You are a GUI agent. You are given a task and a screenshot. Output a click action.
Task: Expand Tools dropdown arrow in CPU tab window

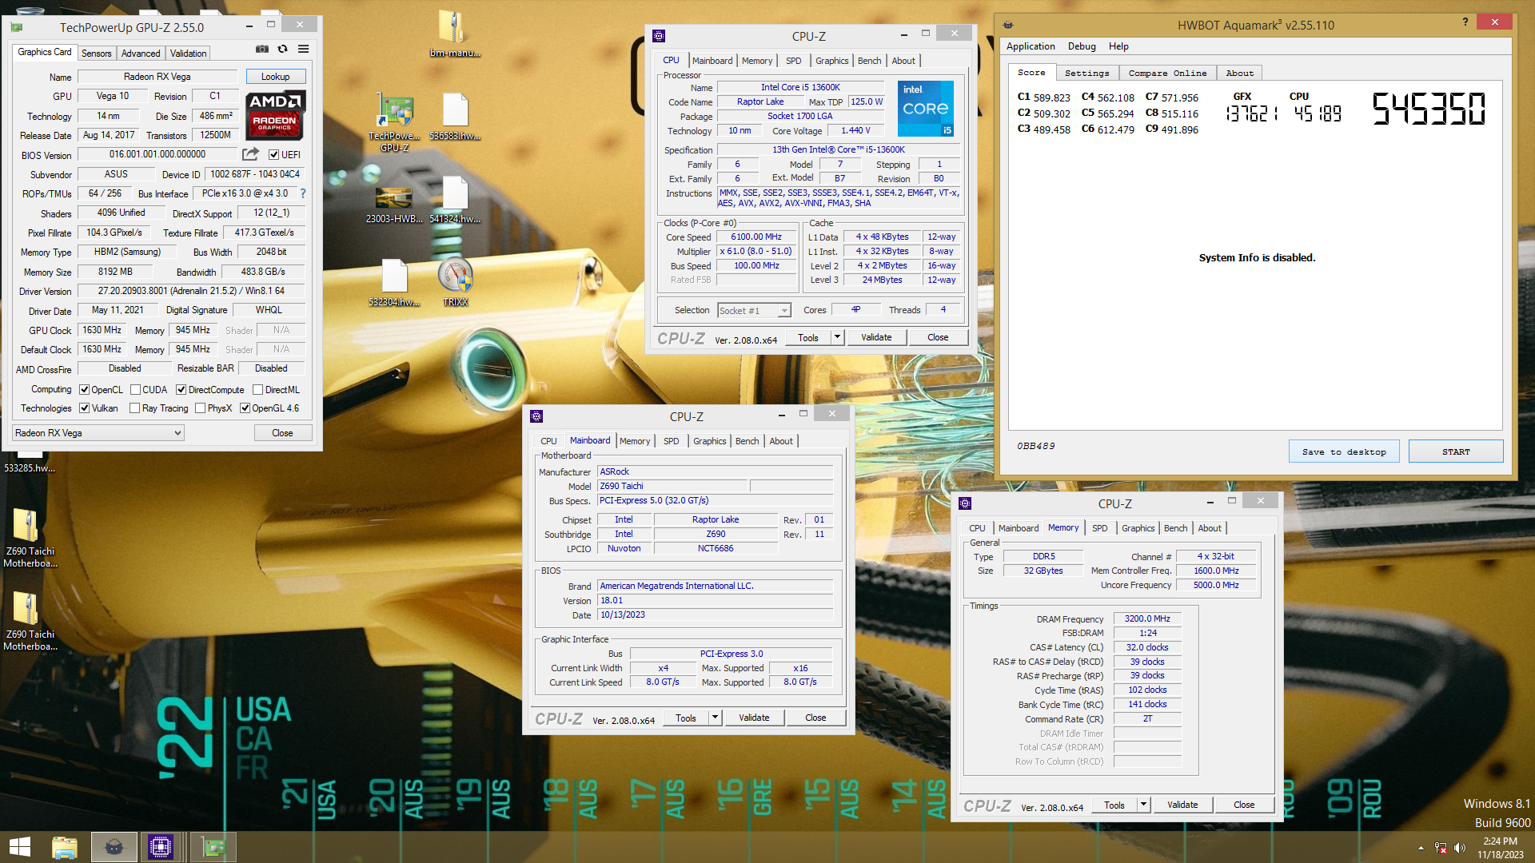[x=837, y=338]
